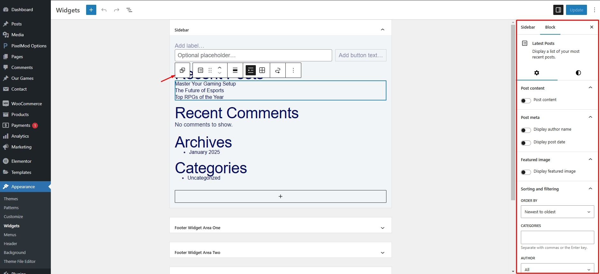Click the Master Your Gaming Setup post
The width and height of the screenshot is (600, 274).
pyautogui.click(x=206, y=84)
